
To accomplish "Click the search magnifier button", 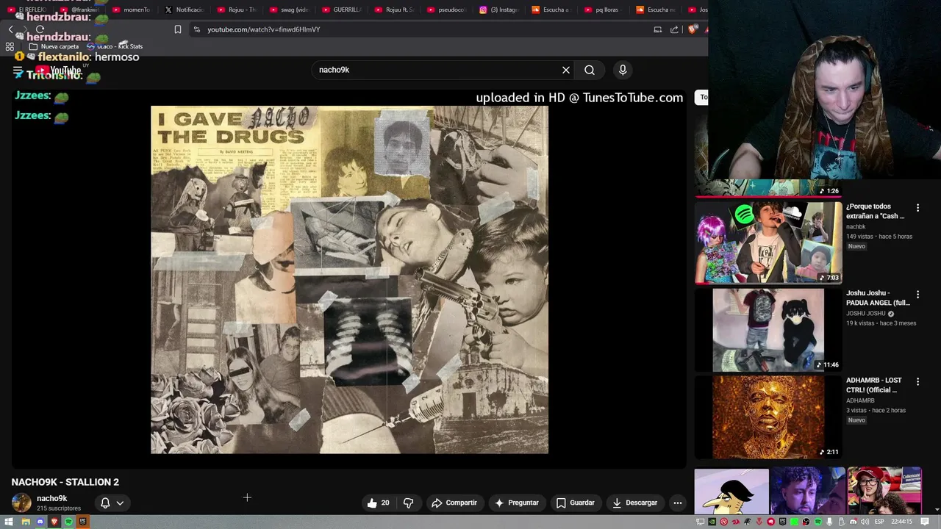I will pos(590,70).
